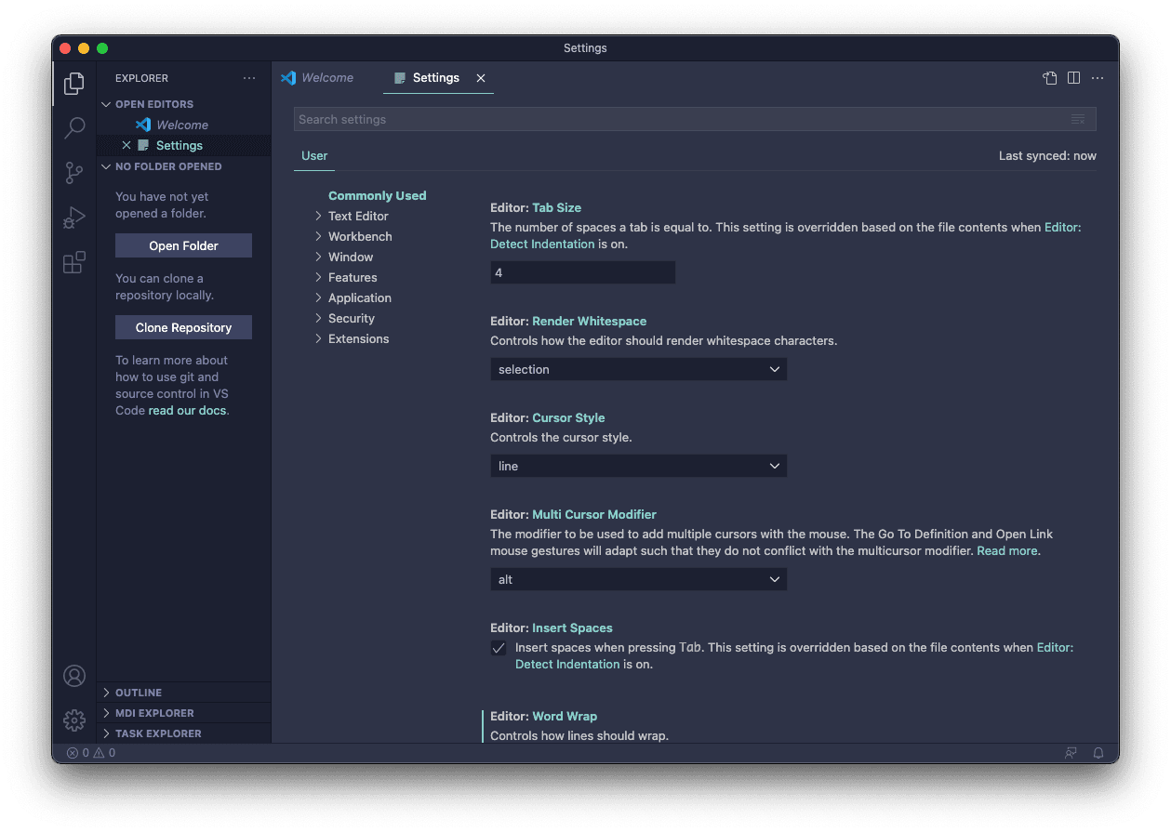
Task: Collapse the No Folder Opened section
Action: click(x=184, y=166)
